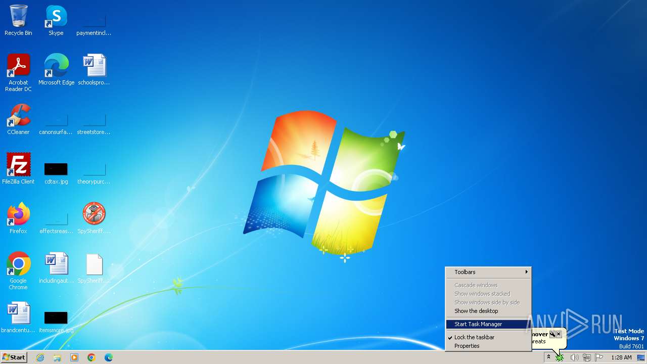Launch Internet Explorer from taskbar
The width and height of the screenshot is (647, 364).
pyautogui.click(x=40, y=357)
